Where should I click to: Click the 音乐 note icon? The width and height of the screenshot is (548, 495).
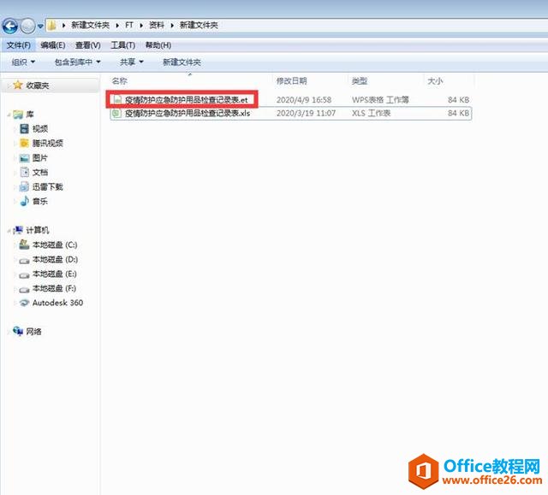point(24,201)
